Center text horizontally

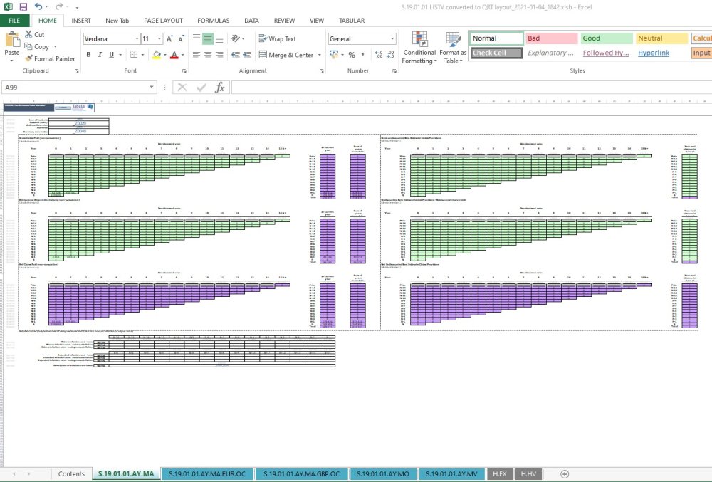tap(208, 54)
